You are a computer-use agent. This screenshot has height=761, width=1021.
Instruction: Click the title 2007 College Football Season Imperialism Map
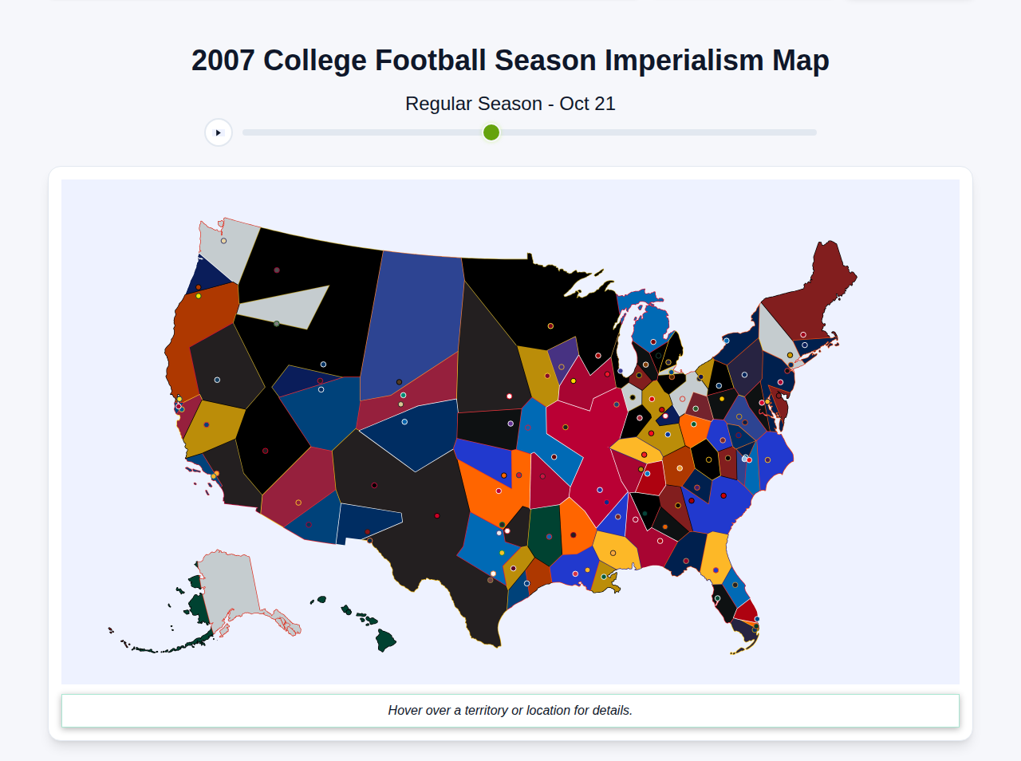point(510,60)
